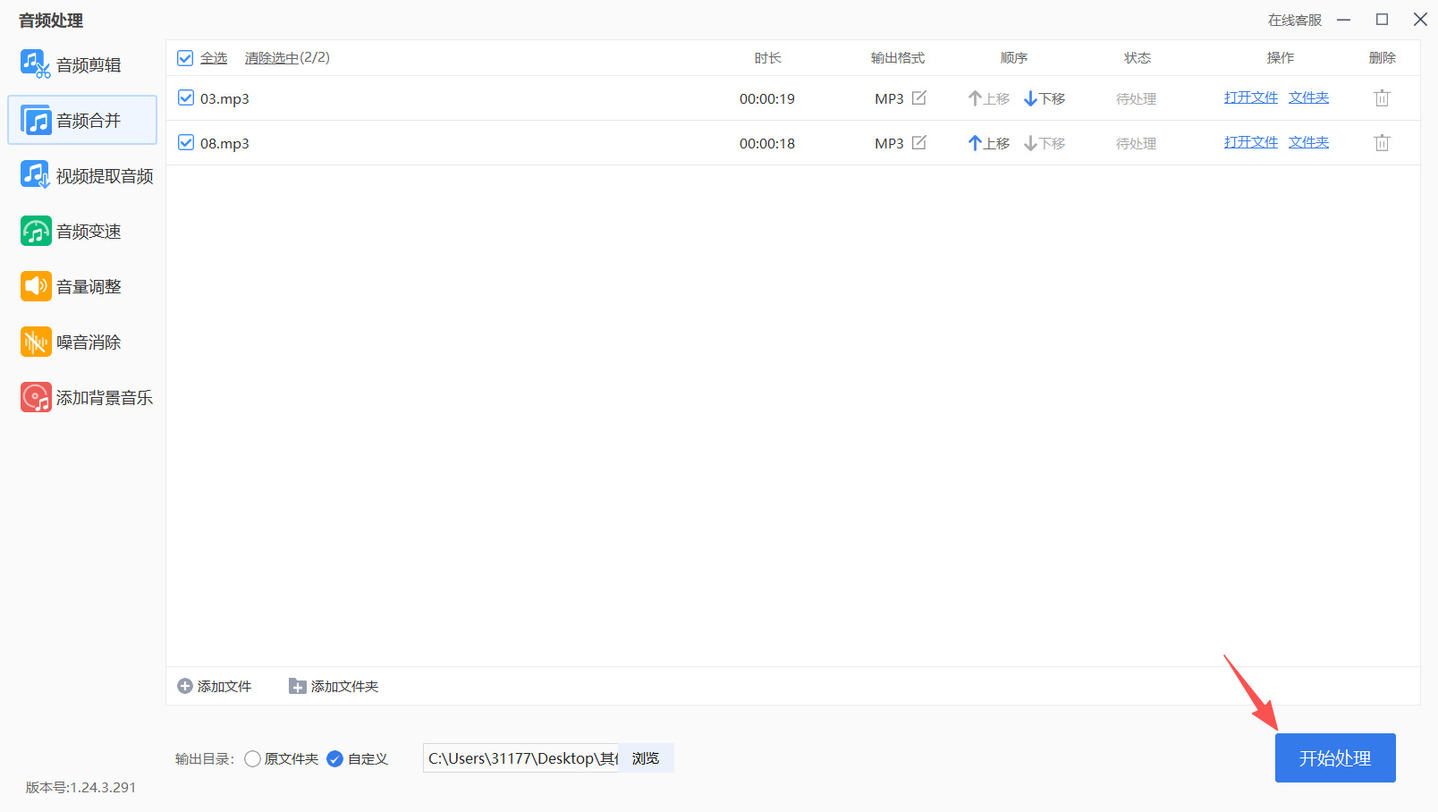Uncheck the 03.mp3 row checkbox
Screen dimensions: 1438x812
pyautogui.click(x=185, y=97)
